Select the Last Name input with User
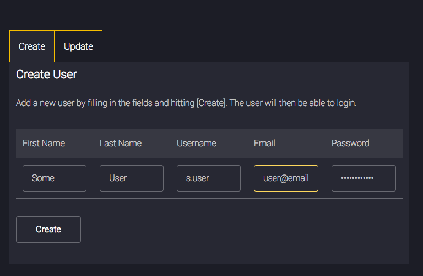423x276 pixels. (x=132, y=178)
